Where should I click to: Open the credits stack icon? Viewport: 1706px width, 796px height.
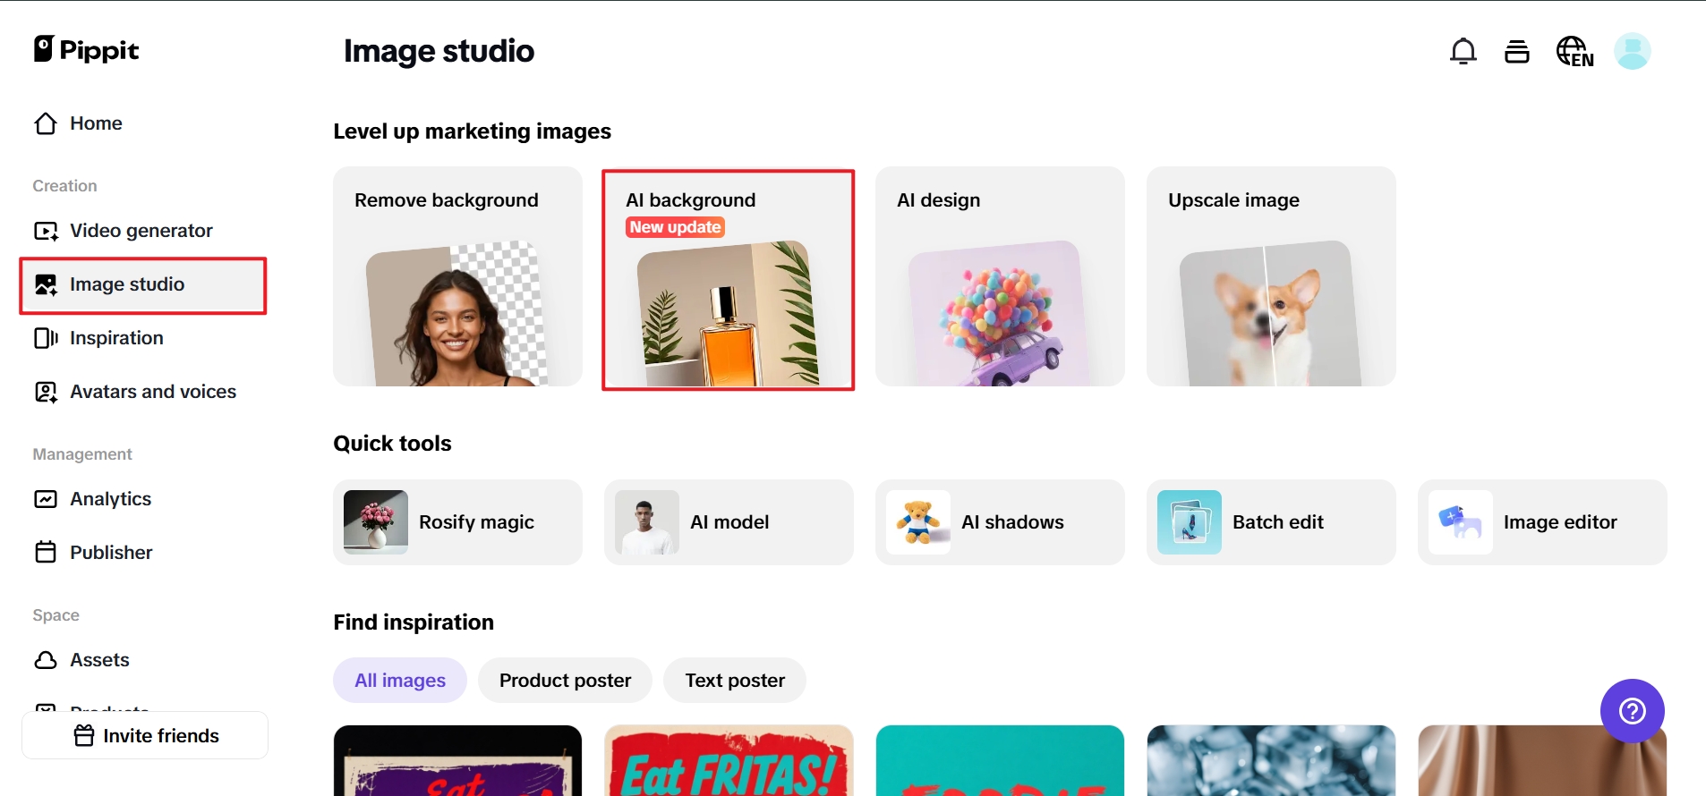(1516, 52)
